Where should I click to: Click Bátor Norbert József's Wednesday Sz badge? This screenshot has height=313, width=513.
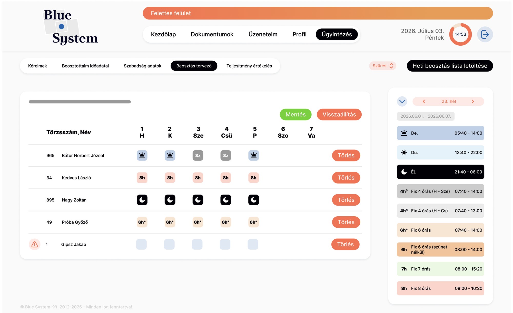tap(198, 155)
